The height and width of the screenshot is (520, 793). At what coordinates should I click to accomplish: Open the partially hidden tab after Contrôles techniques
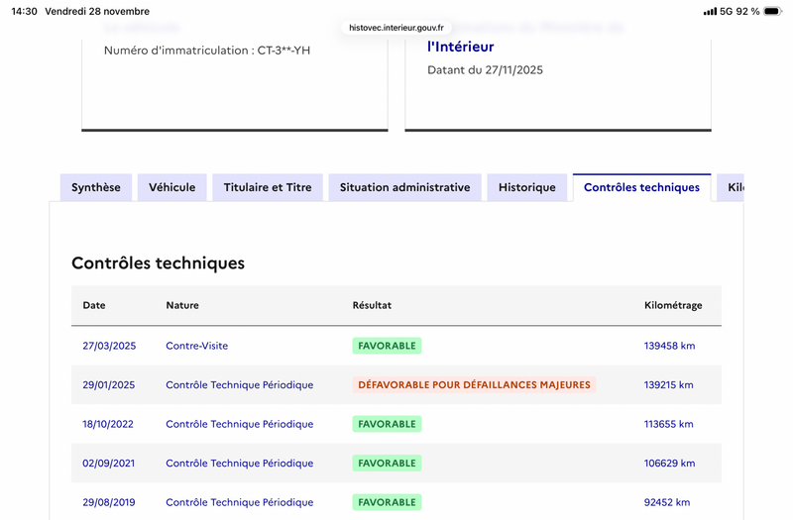point(734,187)
